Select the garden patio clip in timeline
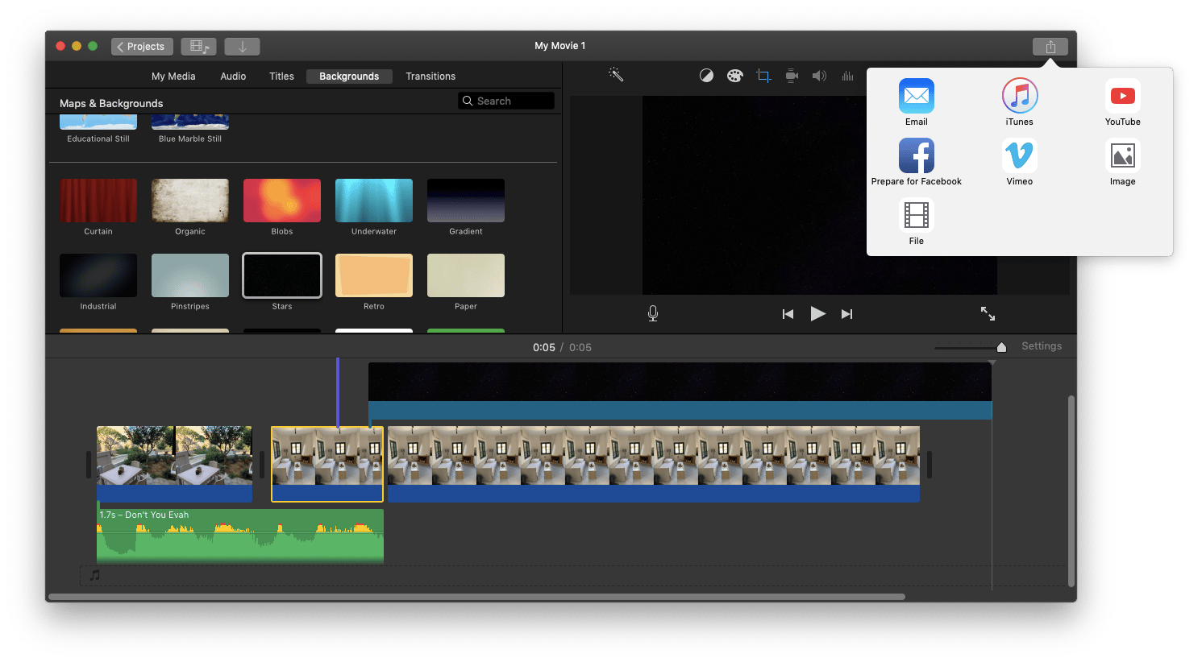 click(174, 464)
